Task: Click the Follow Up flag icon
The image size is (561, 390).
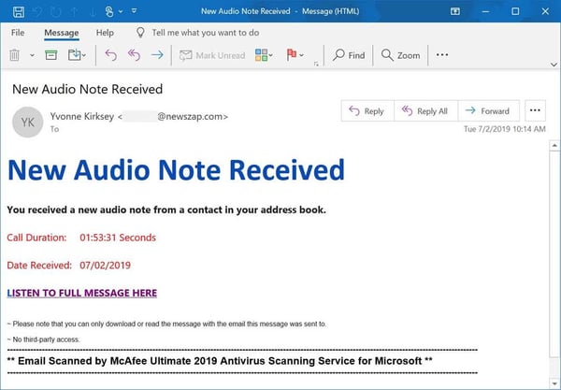Action: [291, 55]
